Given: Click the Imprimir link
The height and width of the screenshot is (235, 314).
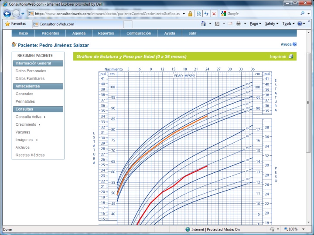Looking at the screenshot, I should [x=278, y=57].
